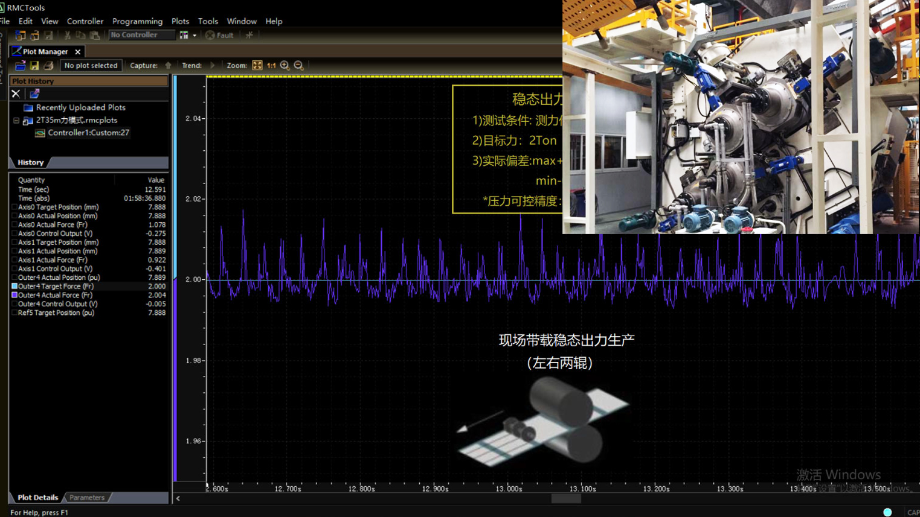920x517 pixels.
Task: Select the Zoom In magnifier icon
Action: tap(285, 65)
